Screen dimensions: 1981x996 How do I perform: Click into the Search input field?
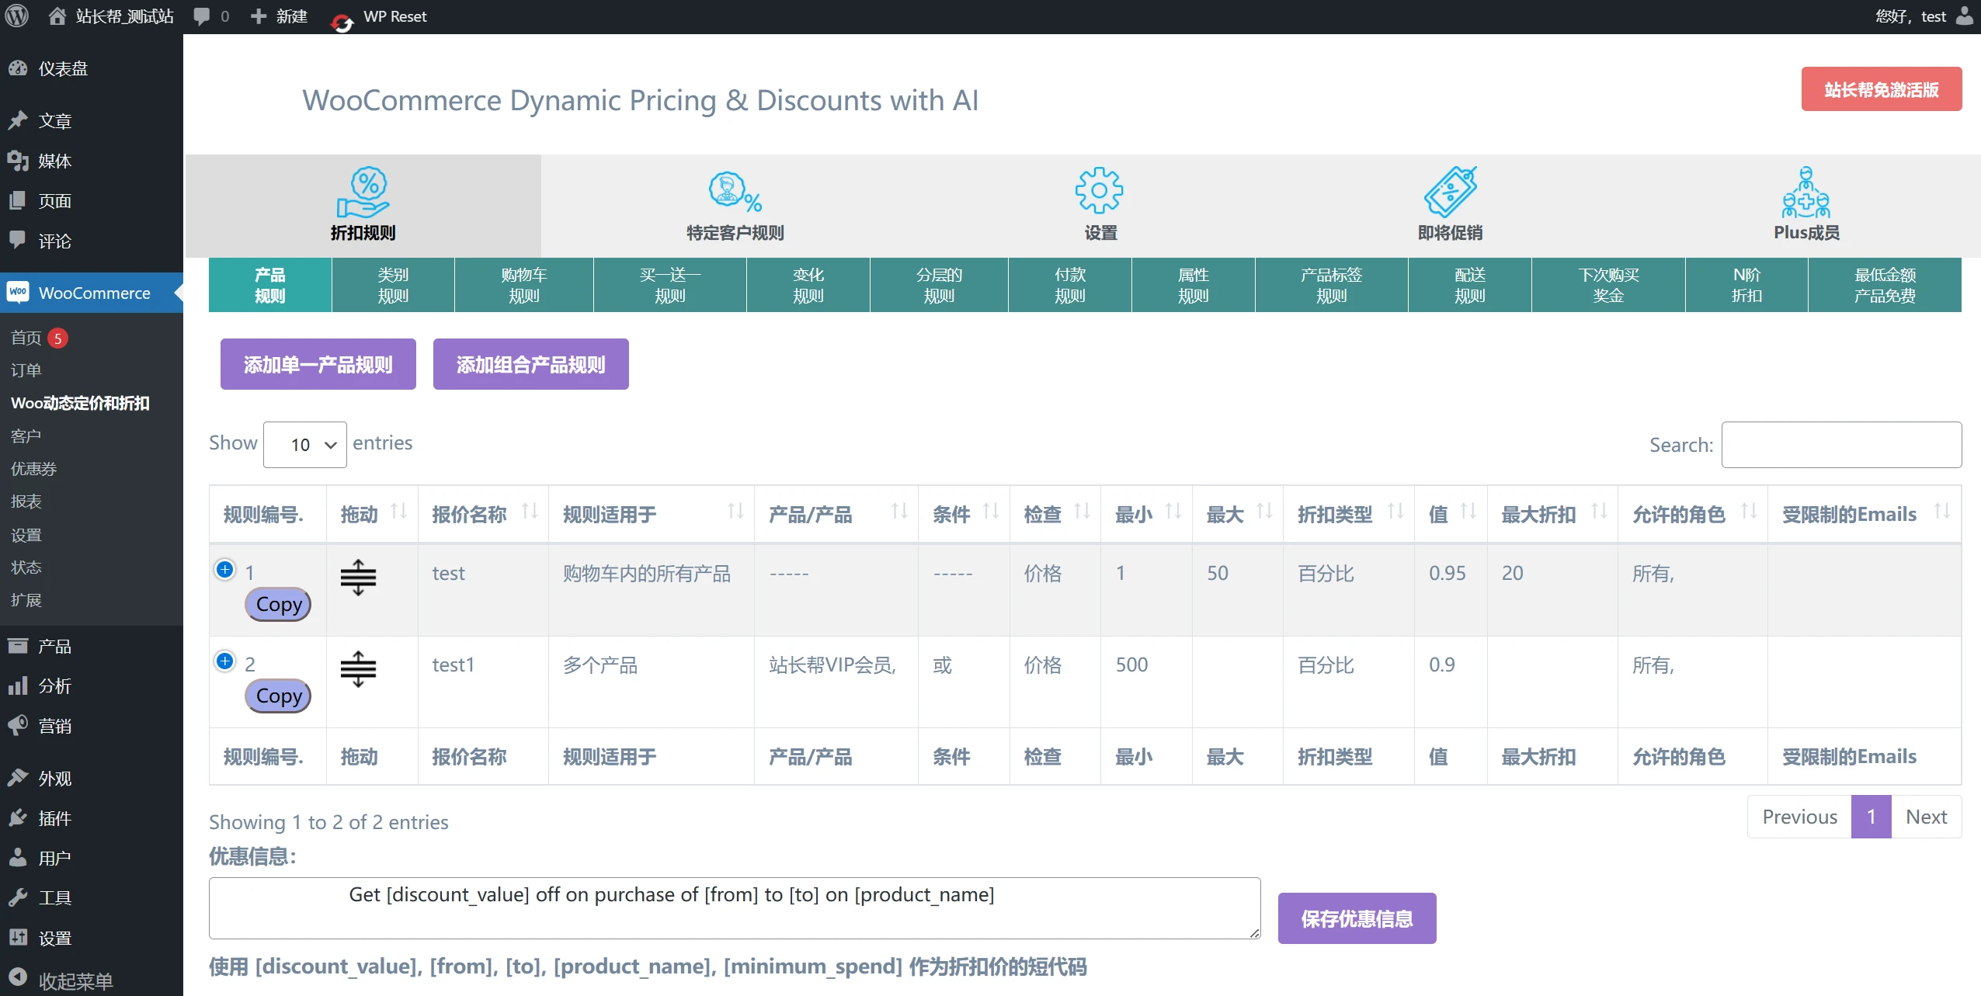tap(1840, 445)
